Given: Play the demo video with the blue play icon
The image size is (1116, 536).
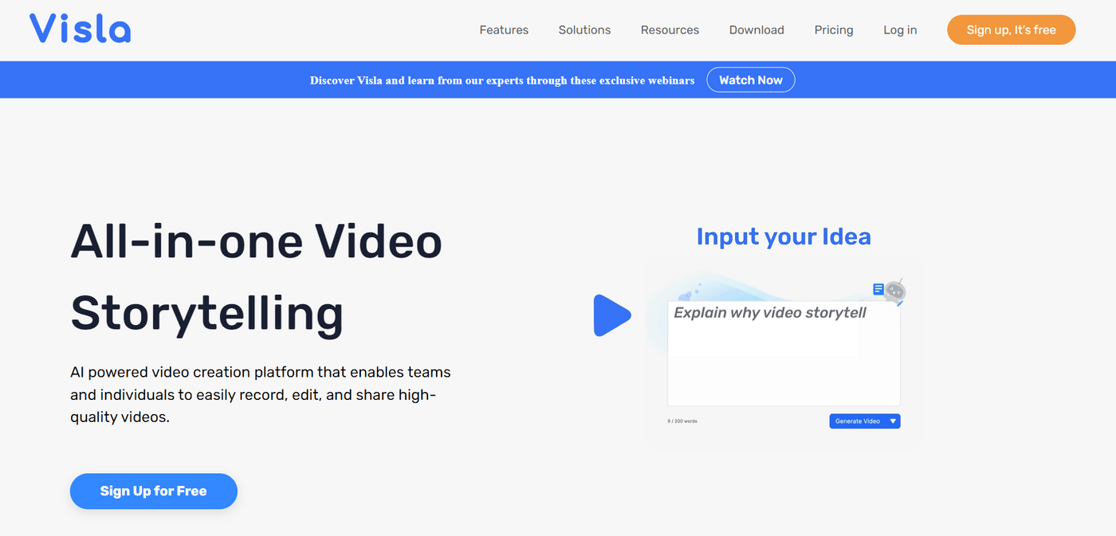Looking at the screenshot, I should (612, 315).
